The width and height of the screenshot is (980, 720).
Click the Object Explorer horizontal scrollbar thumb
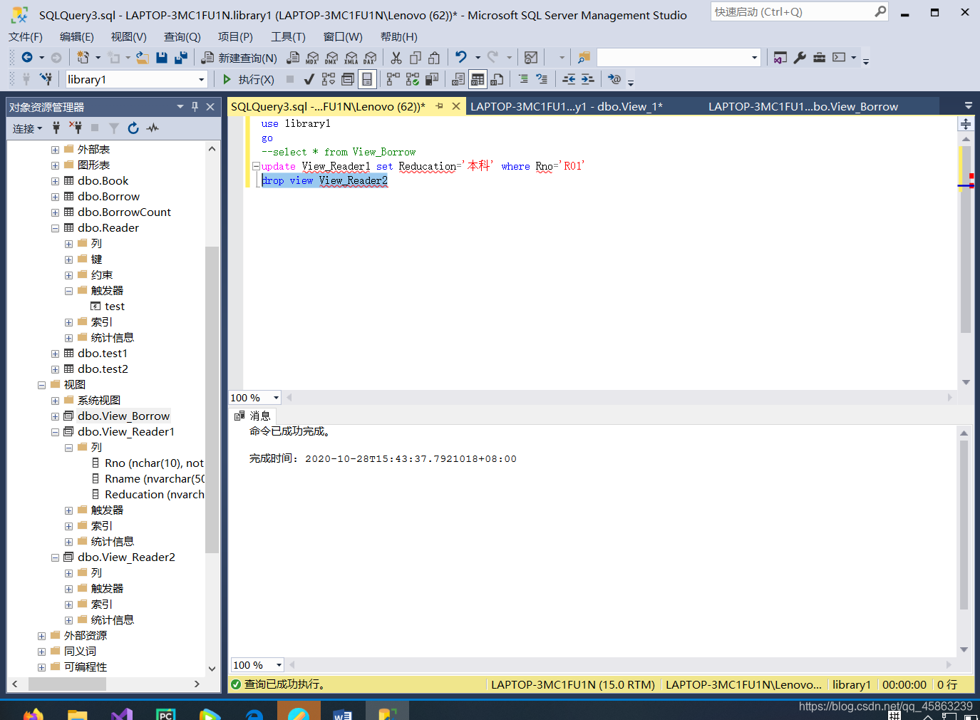click(67, 684)
